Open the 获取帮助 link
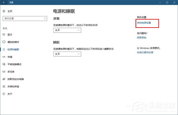 [x=142, y=38]
